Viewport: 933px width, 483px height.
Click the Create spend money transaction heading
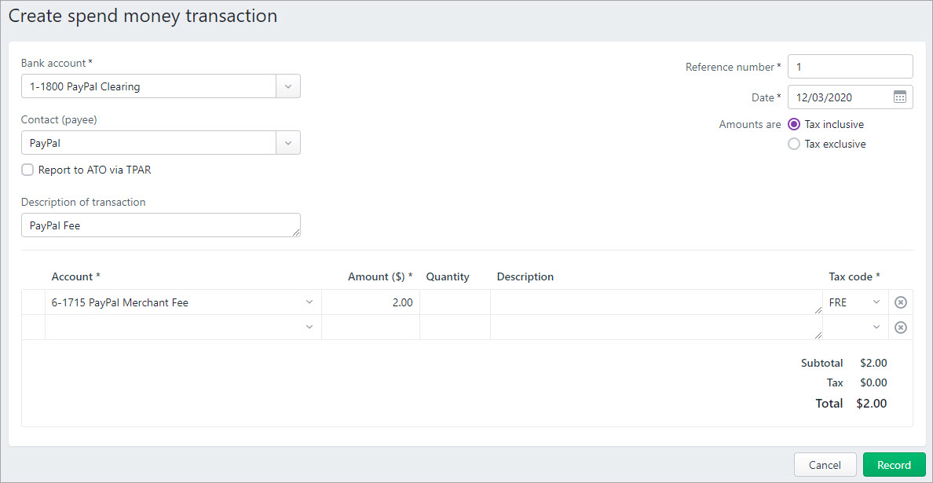coord(143,16)
